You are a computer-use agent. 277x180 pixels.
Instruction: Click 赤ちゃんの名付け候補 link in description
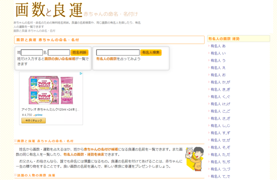[100, 148]
